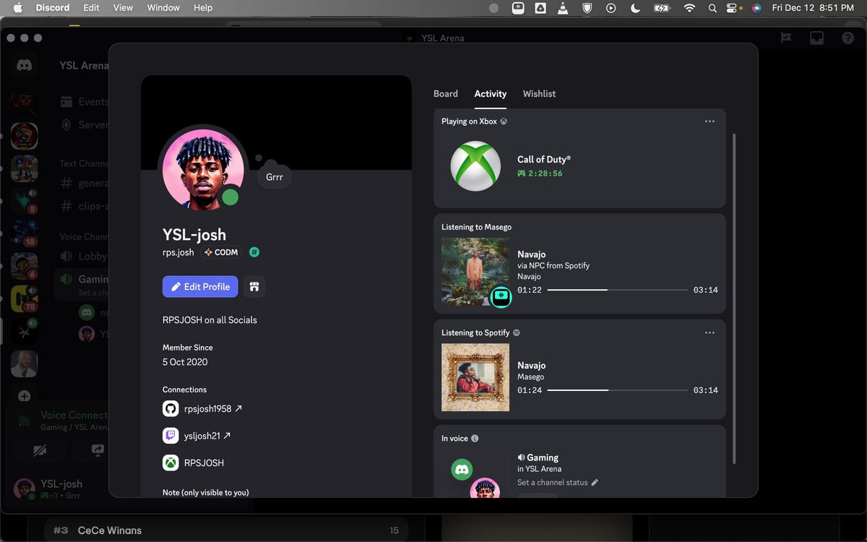Open GitHub connection rpsjosh1958

213,408
